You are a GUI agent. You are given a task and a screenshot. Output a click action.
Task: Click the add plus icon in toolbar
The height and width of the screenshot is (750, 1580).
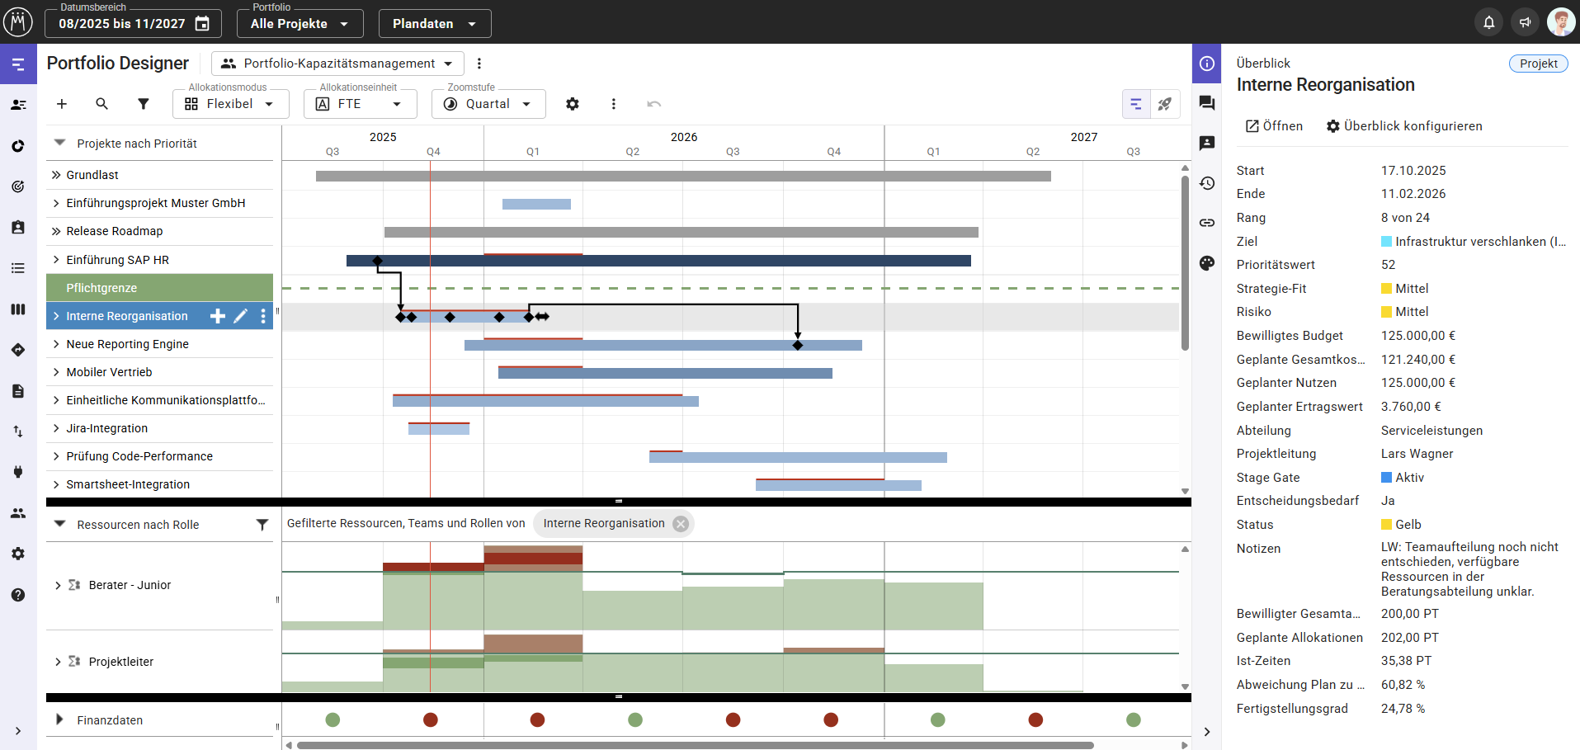tap(62, 104)
